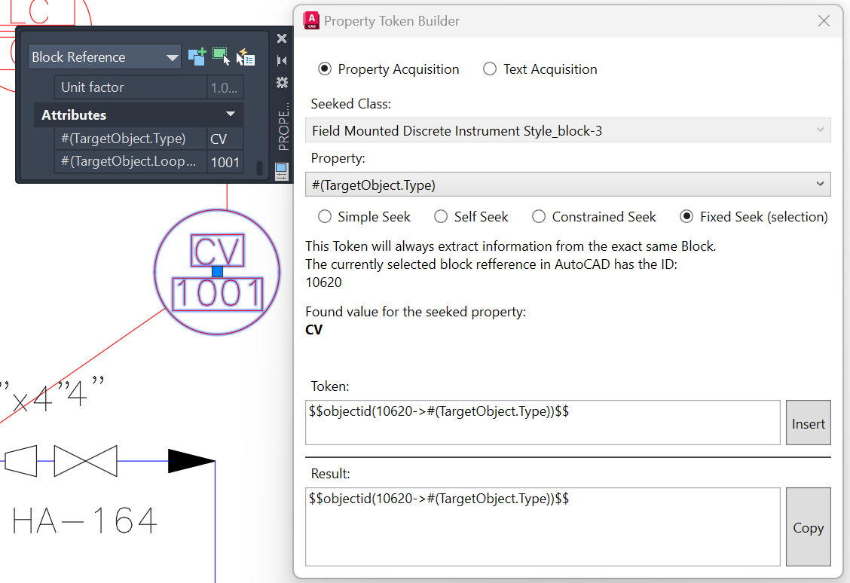
Task: Click the PROPE... vertical palette title
Action: (283, 127)
